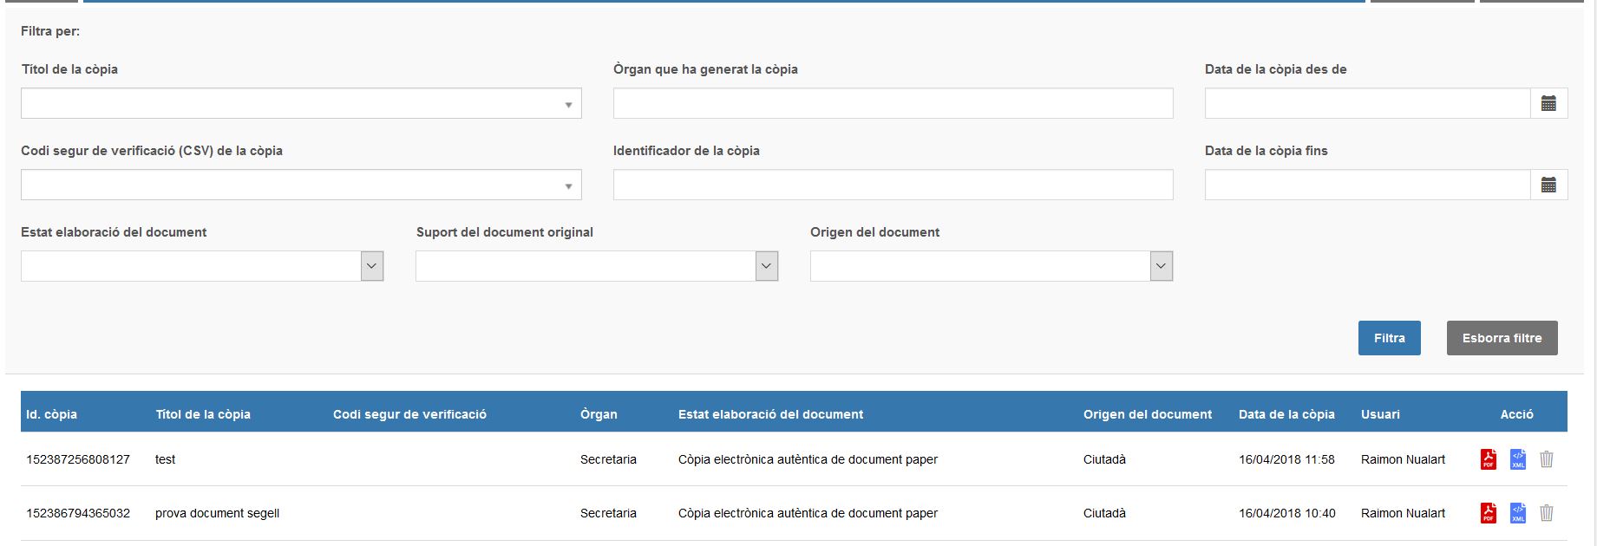Expand 'Títol de la còpia' dropdown
Screen dimensions: 1597x546
(x=568, y=104)
